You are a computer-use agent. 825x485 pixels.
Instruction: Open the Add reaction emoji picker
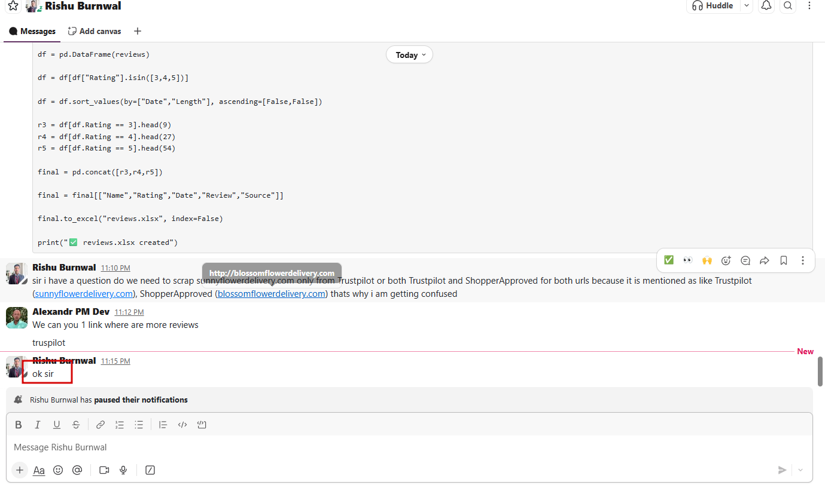tap(726, 260)
